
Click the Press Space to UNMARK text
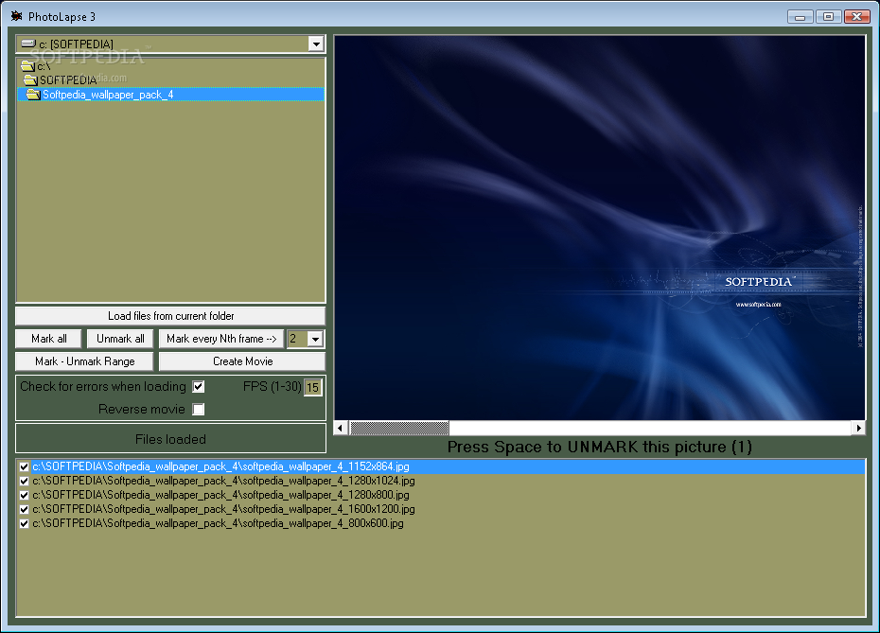click(599, 448)
